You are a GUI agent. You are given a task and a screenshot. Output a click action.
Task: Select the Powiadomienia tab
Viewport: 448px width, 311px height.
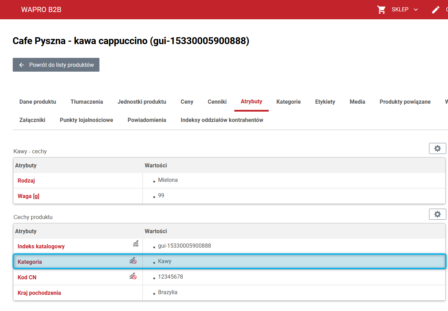[147, 120]
